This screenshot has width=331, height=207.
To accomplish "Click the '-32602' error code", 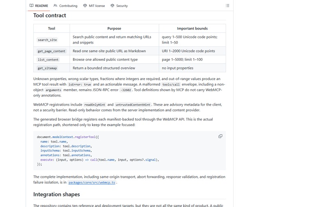I will [x=126, y=90].
